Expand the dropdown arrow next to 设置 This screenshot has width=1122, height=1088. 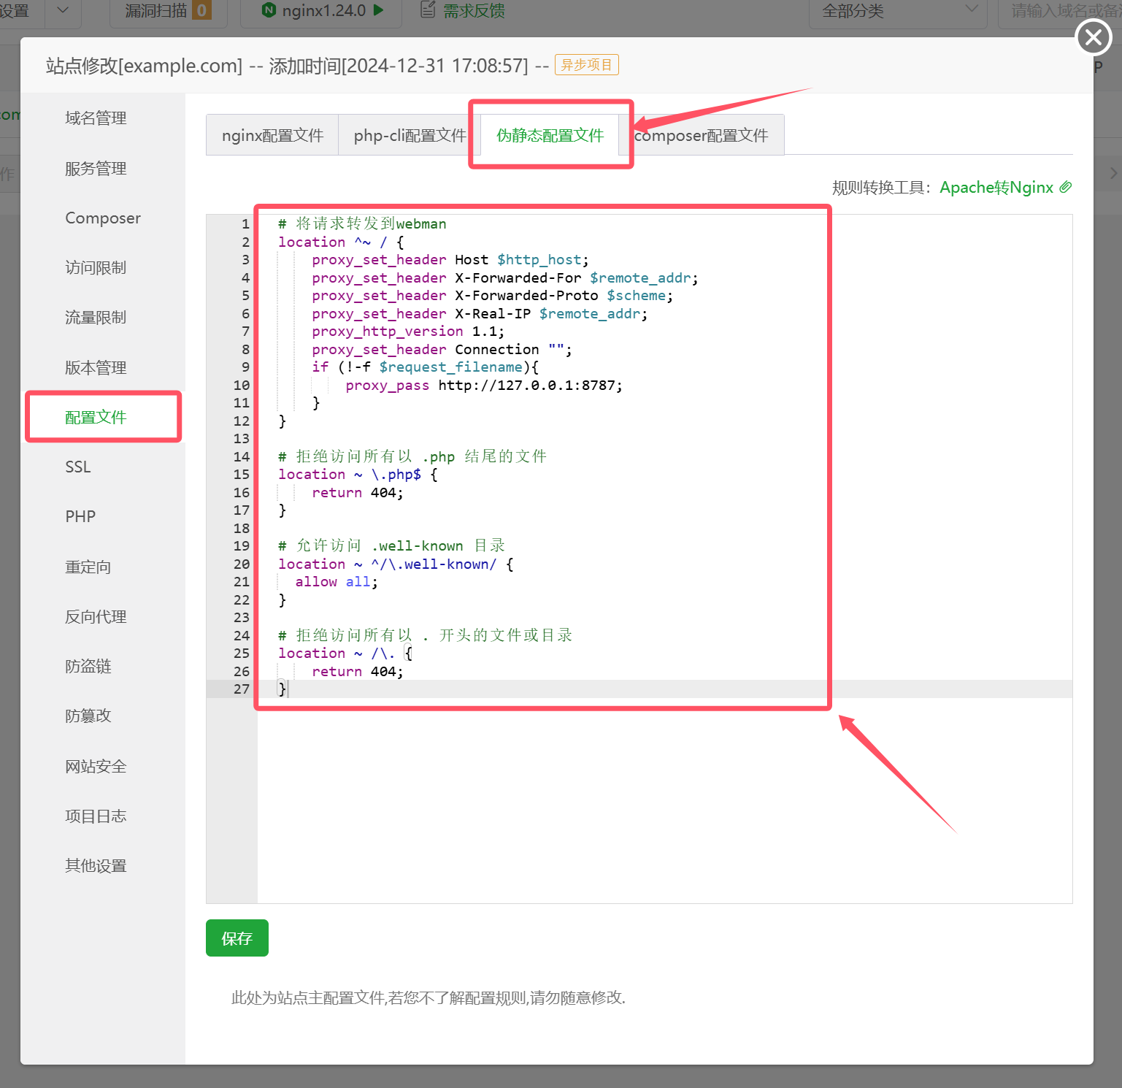click(63, 10)
